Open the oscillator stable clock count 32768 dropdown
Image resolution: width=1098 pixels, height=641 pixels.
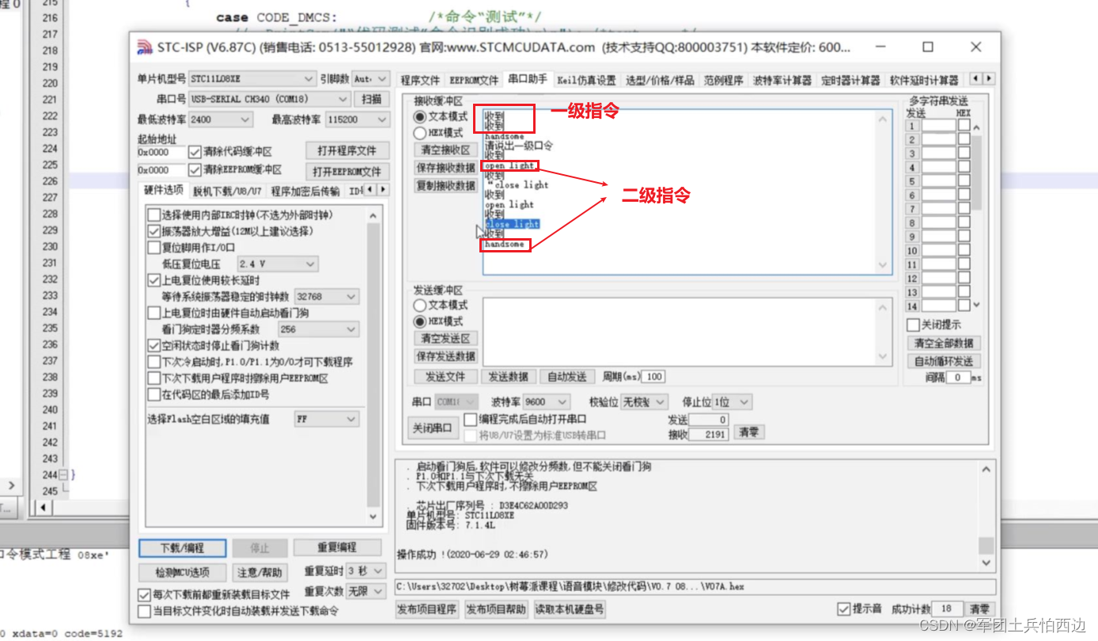(x=326, y=296)
